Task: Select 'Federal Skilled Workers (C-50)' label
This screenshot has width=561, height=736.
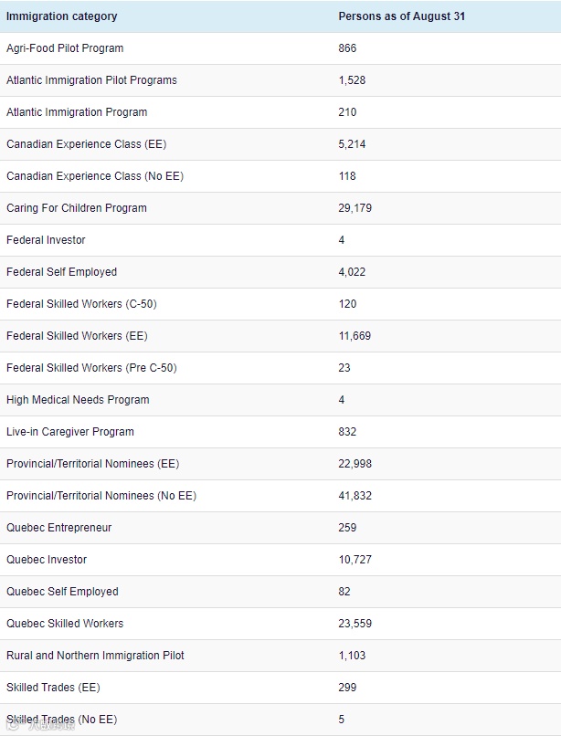Action: pyautogui.click(x=81, y=304)
